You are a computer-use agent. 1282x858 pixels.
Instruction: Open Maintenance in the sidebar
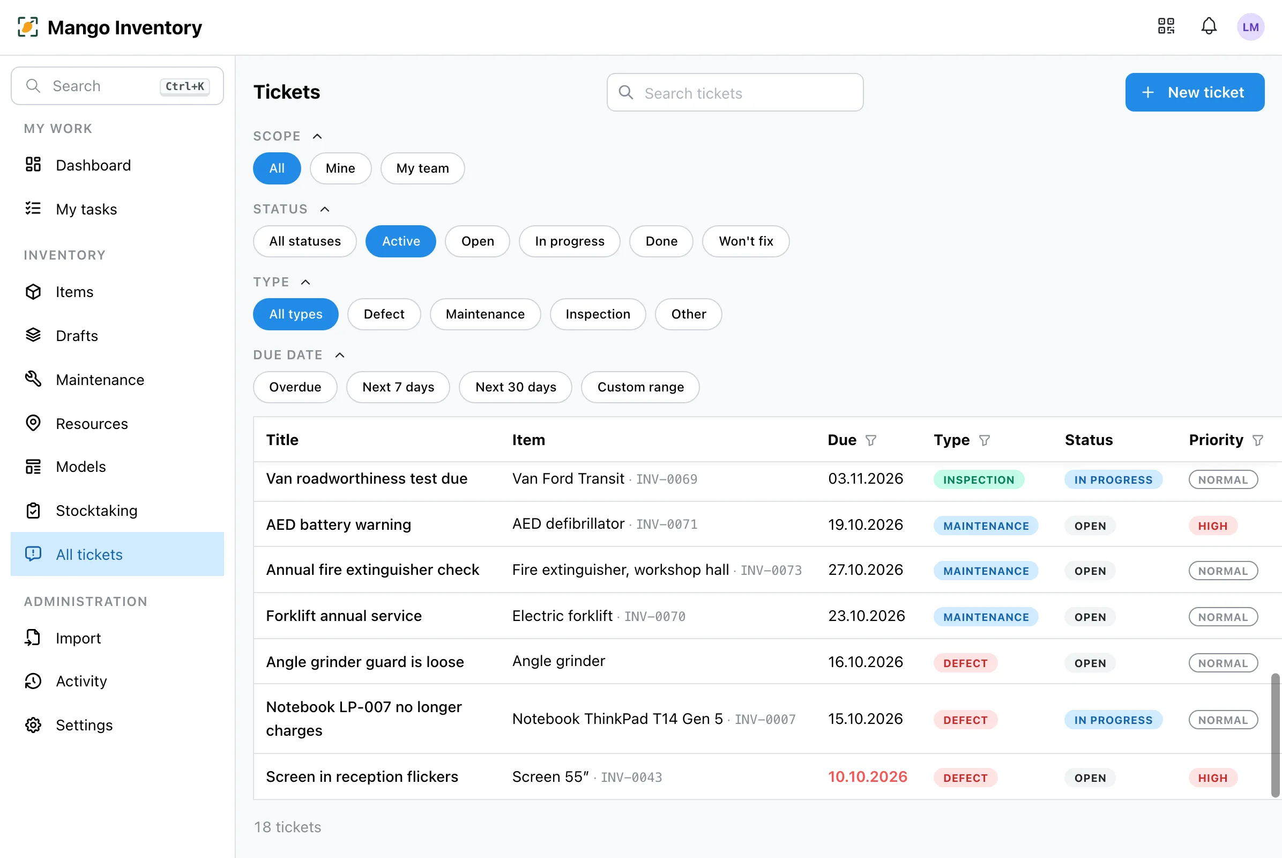coord(117,379)
